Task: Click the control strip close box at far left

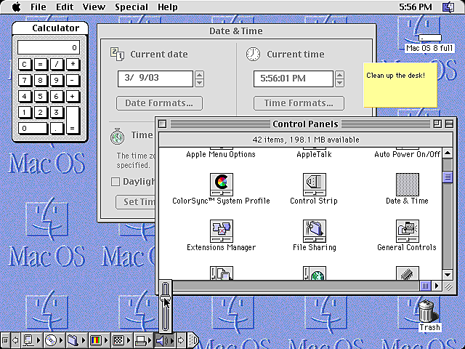Action: 5,340
